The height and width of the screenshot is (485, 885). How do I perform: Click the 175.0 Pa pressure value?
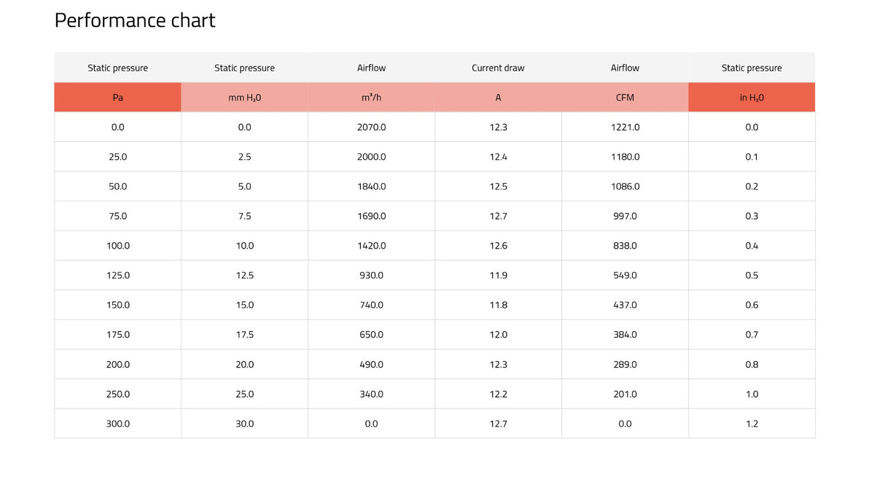118,335
